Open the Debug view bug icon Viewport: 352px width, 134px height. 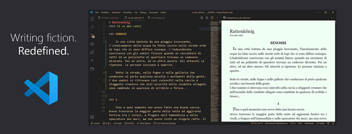pos(92,44)
